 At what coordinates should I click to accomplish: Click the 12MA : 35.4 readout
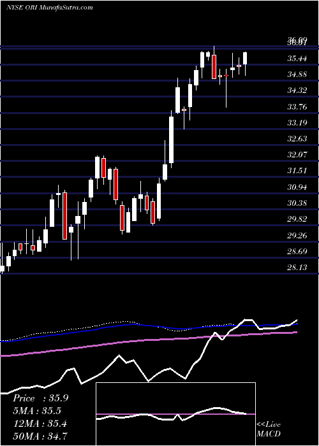[40, 424]
